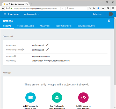The image size is (116, 109).
Task: Open help for Public-facing name
Action: [x=23, y=50]
